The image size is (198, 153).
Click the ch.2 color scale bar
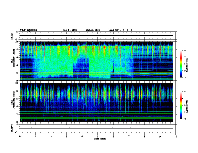181,105
